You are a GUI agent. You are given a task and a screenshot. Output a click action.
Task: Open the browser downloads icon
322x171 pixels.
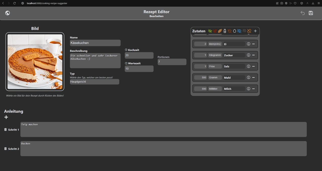[313, 3]
